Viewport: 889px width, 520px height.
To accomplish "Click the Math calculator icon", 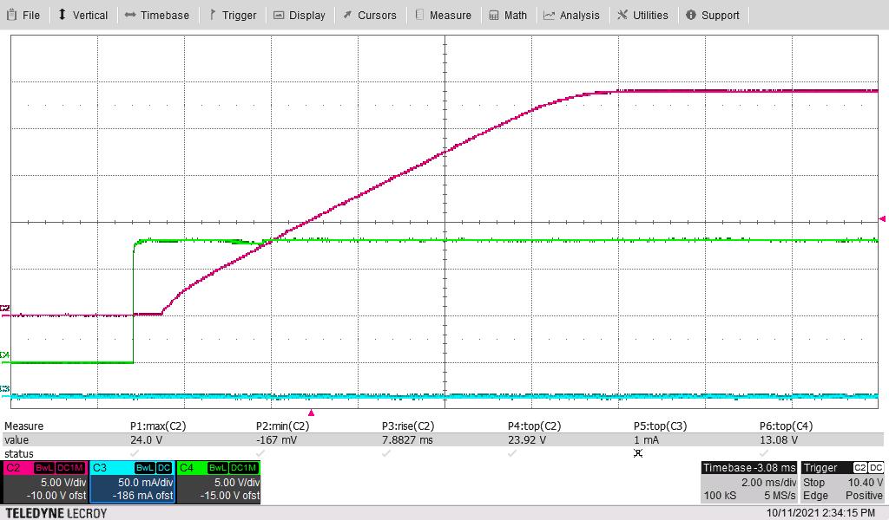I will [494, 15].
